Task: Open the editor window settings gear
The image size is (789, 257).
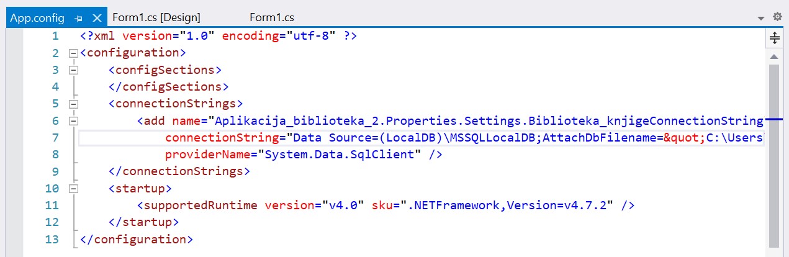Action: coord(777,17)
